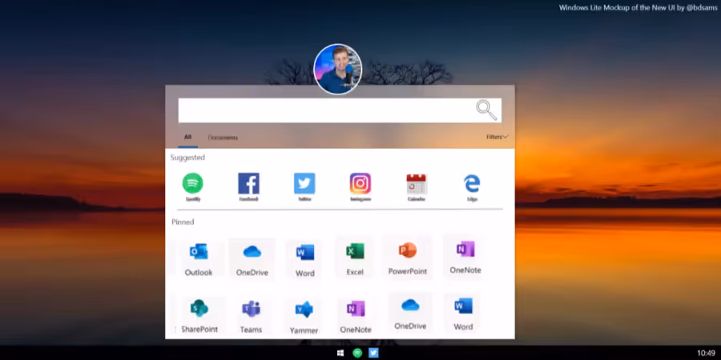Open pinned OneNote tile beside PowerPoint
Screen dimensions: 721x360
465,257
